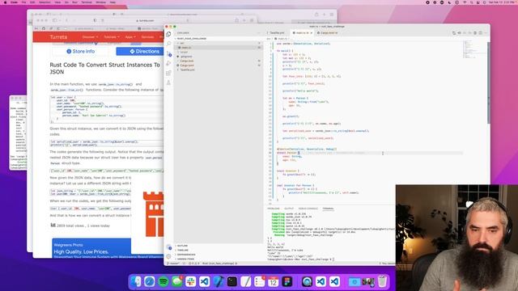
Task: Open the Tutorials dropdown on Turreta site
Action: coord(112,37)
